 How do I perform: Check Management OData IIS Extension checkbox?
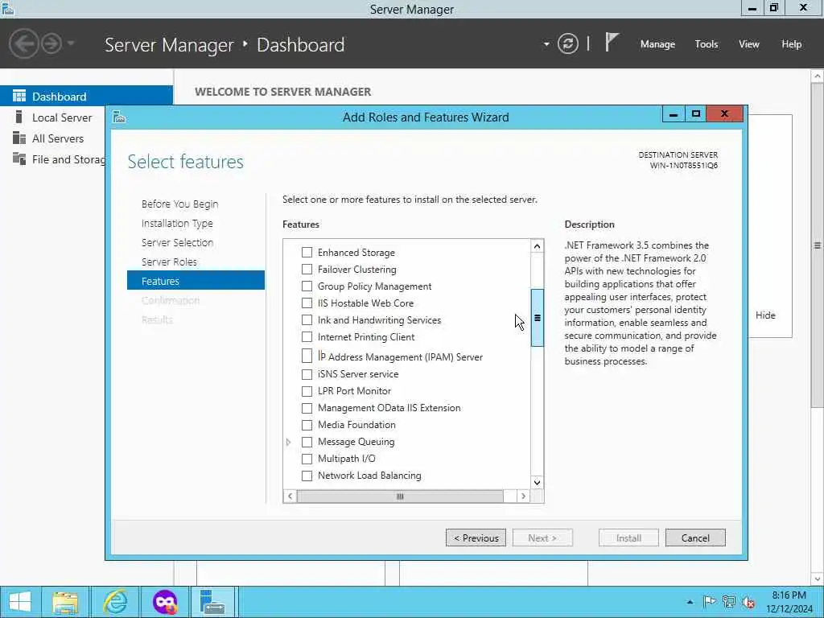(x=307, y=408)
